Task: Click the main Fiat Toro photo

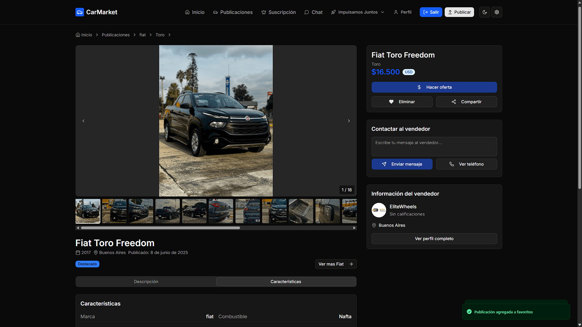Action: [216, 121]
